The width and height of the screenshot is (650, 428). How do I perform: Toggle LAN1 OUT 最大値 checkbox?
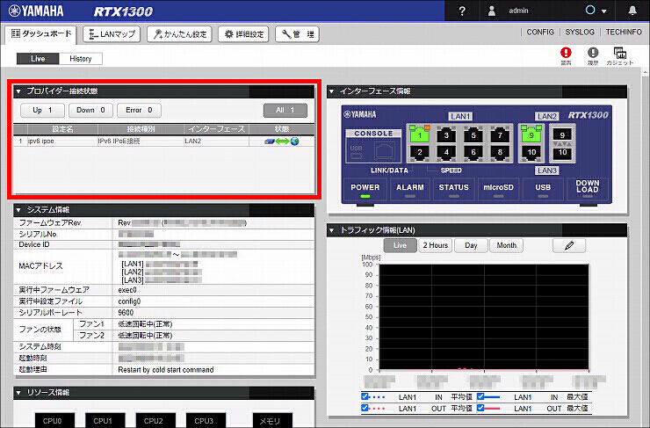click(x=480, y=408)
